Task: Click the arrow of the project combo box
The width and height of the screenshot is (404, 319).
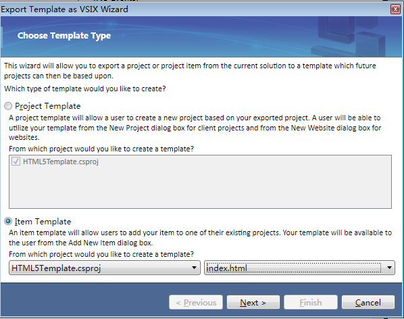Action: tap(195, 268)
